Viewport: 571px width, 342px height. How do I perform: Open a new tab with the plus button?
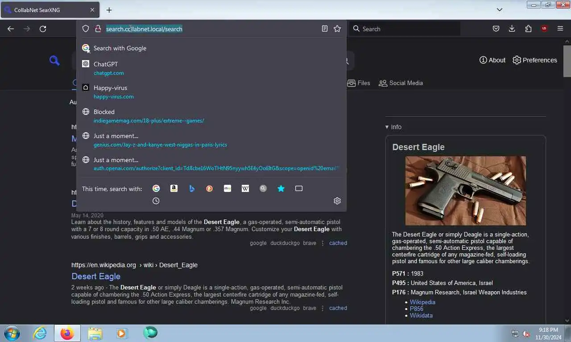[x=109, y=10]
